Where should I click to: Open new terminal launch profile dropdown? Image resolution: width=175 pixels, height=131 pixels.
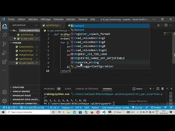(153, 89)
